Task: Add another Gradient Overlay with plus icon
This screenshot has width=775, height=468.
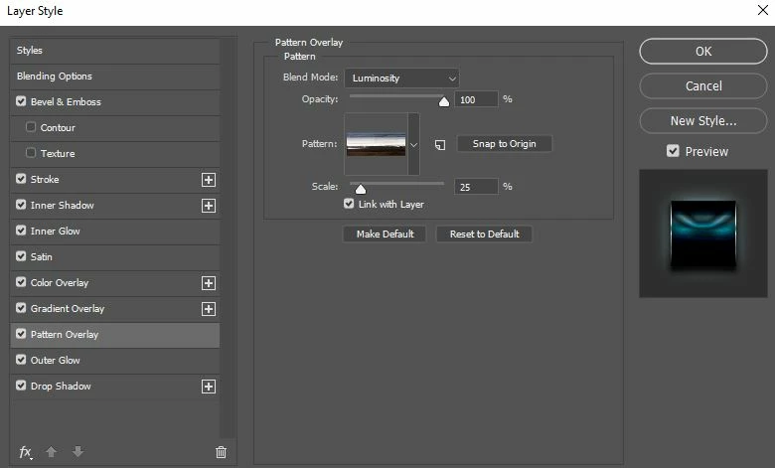Action: 209,309
